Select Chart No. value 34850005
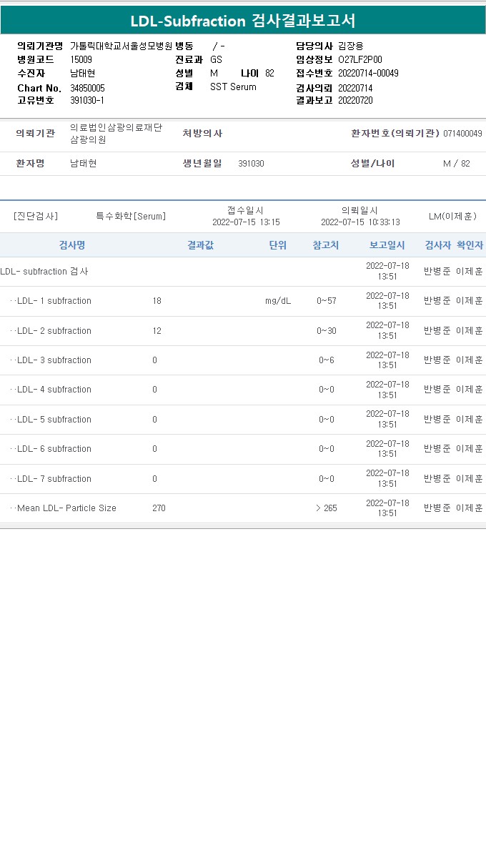The height and width of the screenshot is (845, 486). coord(88,88)
